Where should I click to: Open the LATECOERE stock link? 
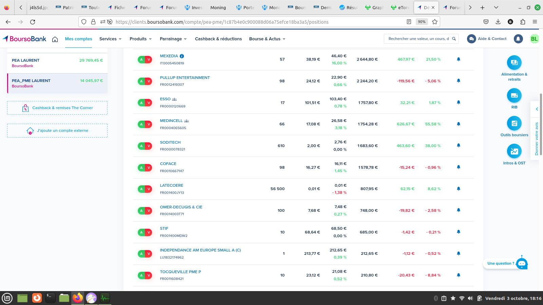pos(171,185)
